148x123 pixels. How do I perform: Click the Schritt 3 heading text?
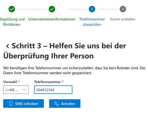65,51
